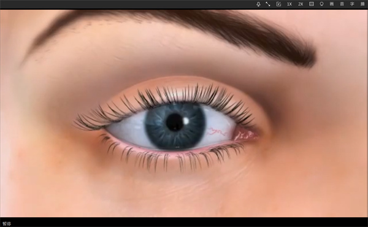This screenshot has width=368, height=227.
Task: Click the eye's black pupil in video
Action: pos(175,122)
